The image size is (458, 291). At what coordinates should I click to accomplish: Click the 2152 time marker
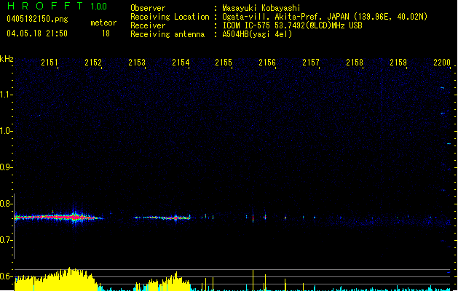[x=93, y=63]
